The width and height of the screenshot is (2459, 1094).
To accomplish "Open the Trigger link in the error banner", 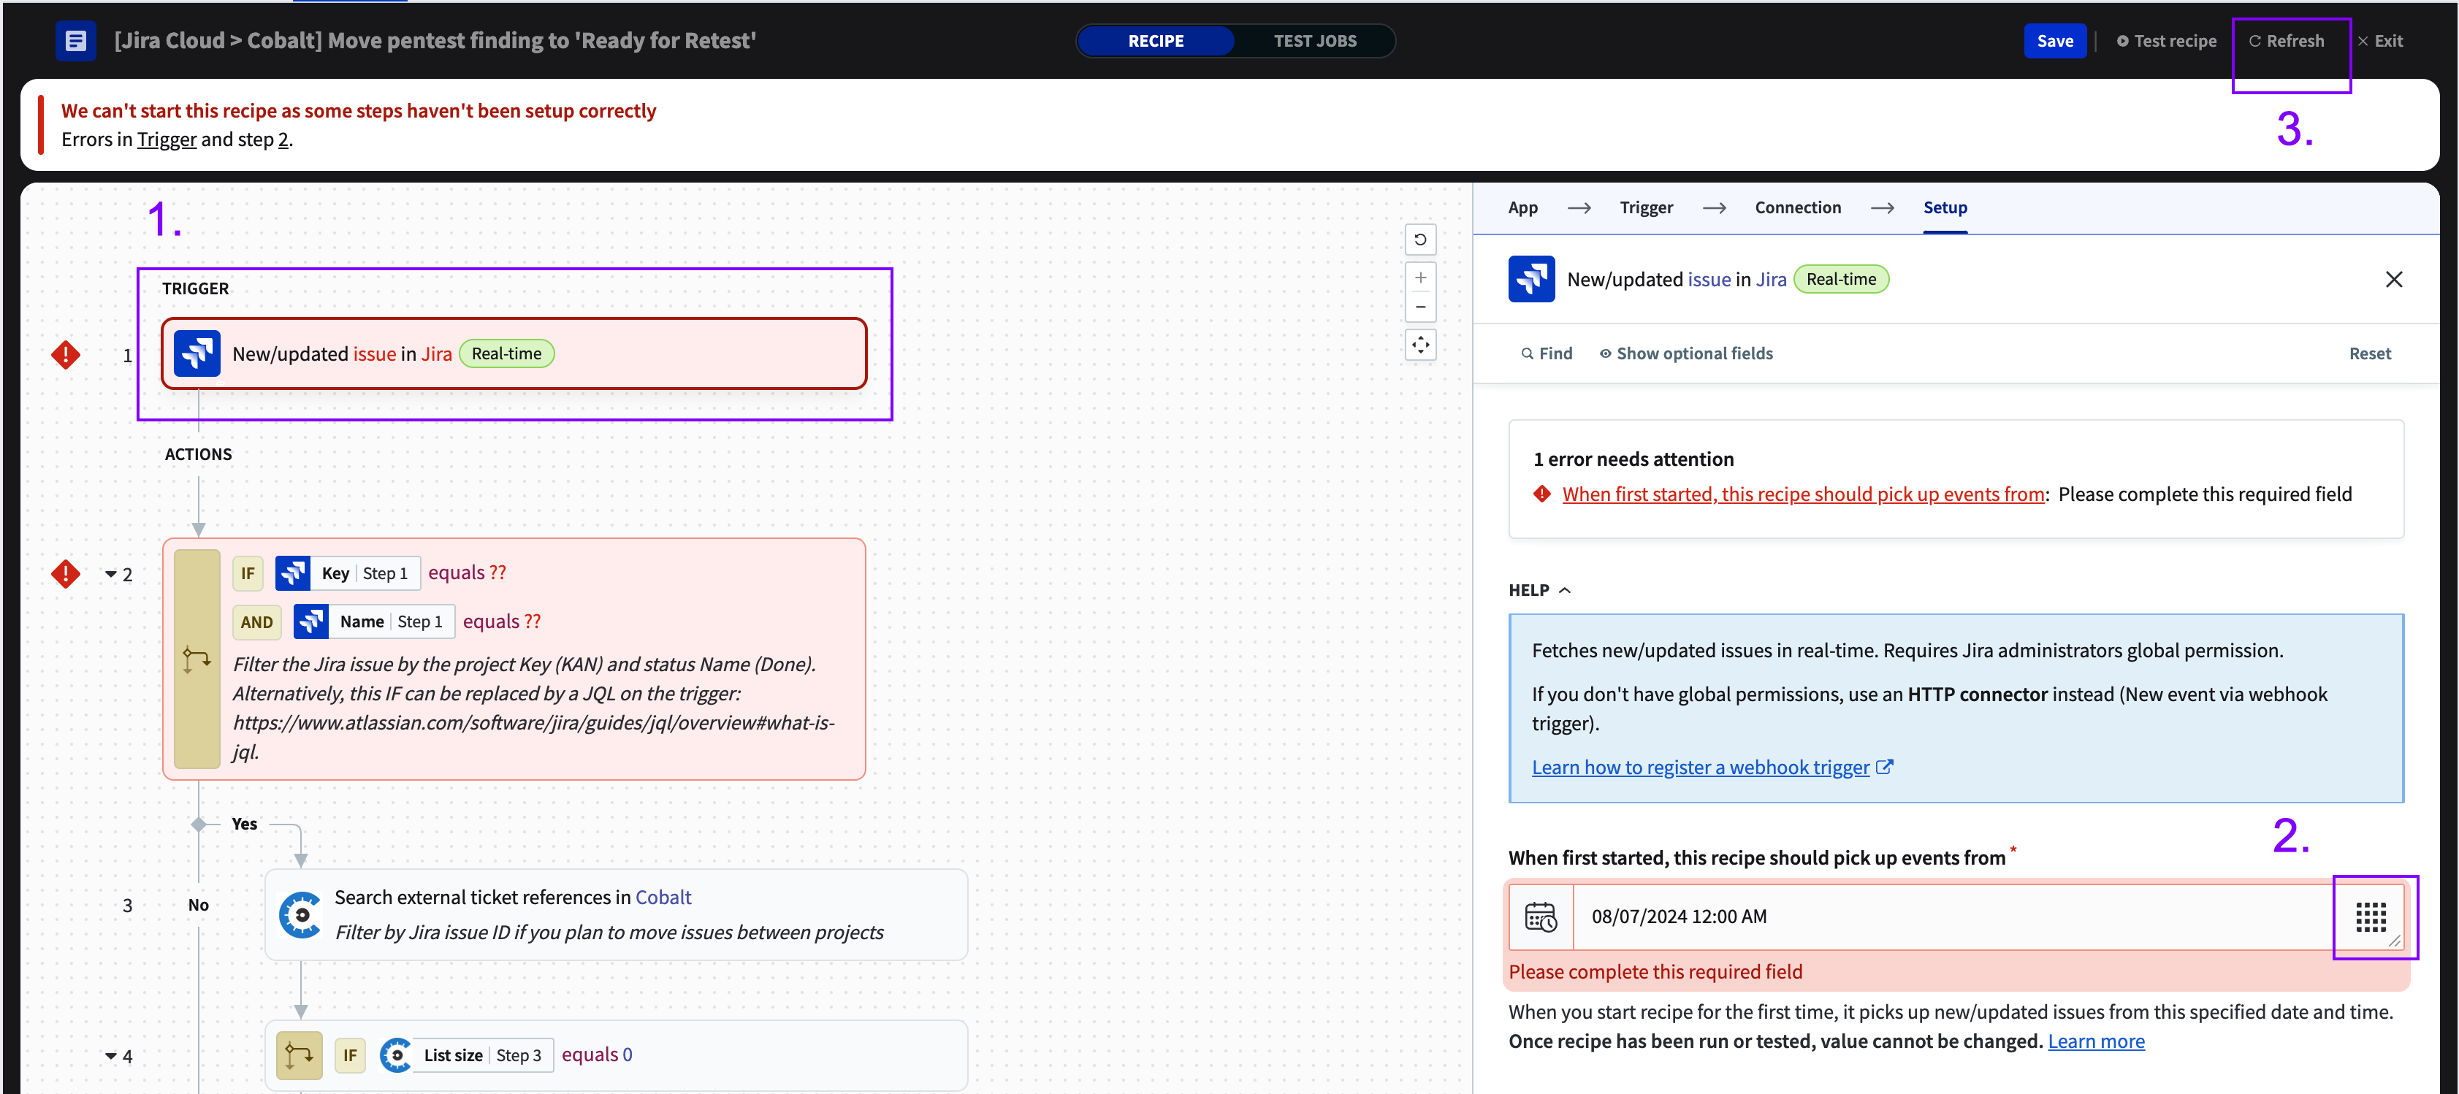I will pos(166,139).
